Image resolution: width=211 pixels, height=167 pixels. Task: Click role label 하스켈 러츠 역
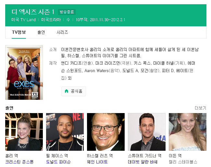click(100, 156)
